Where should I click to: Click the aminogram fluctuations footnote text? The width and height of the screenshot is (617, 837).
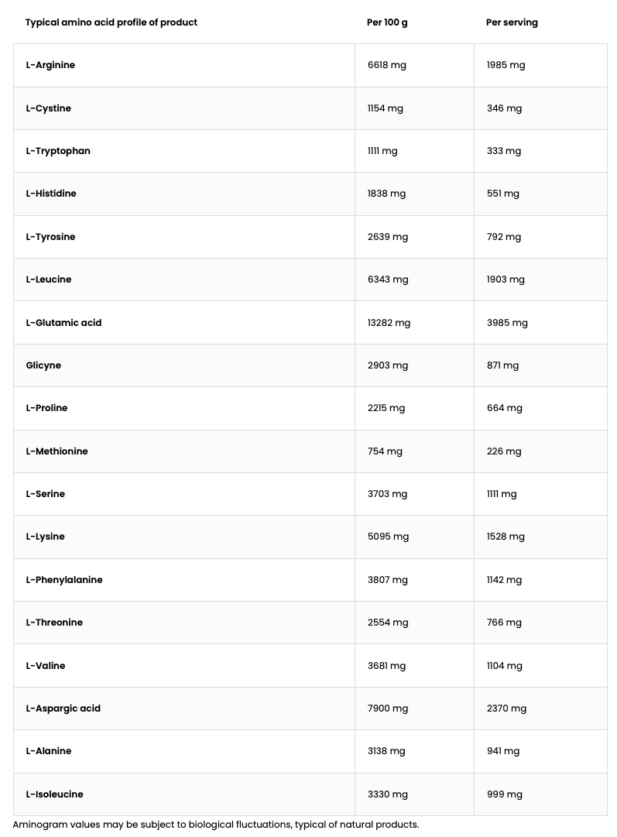(x=216, y=825)
